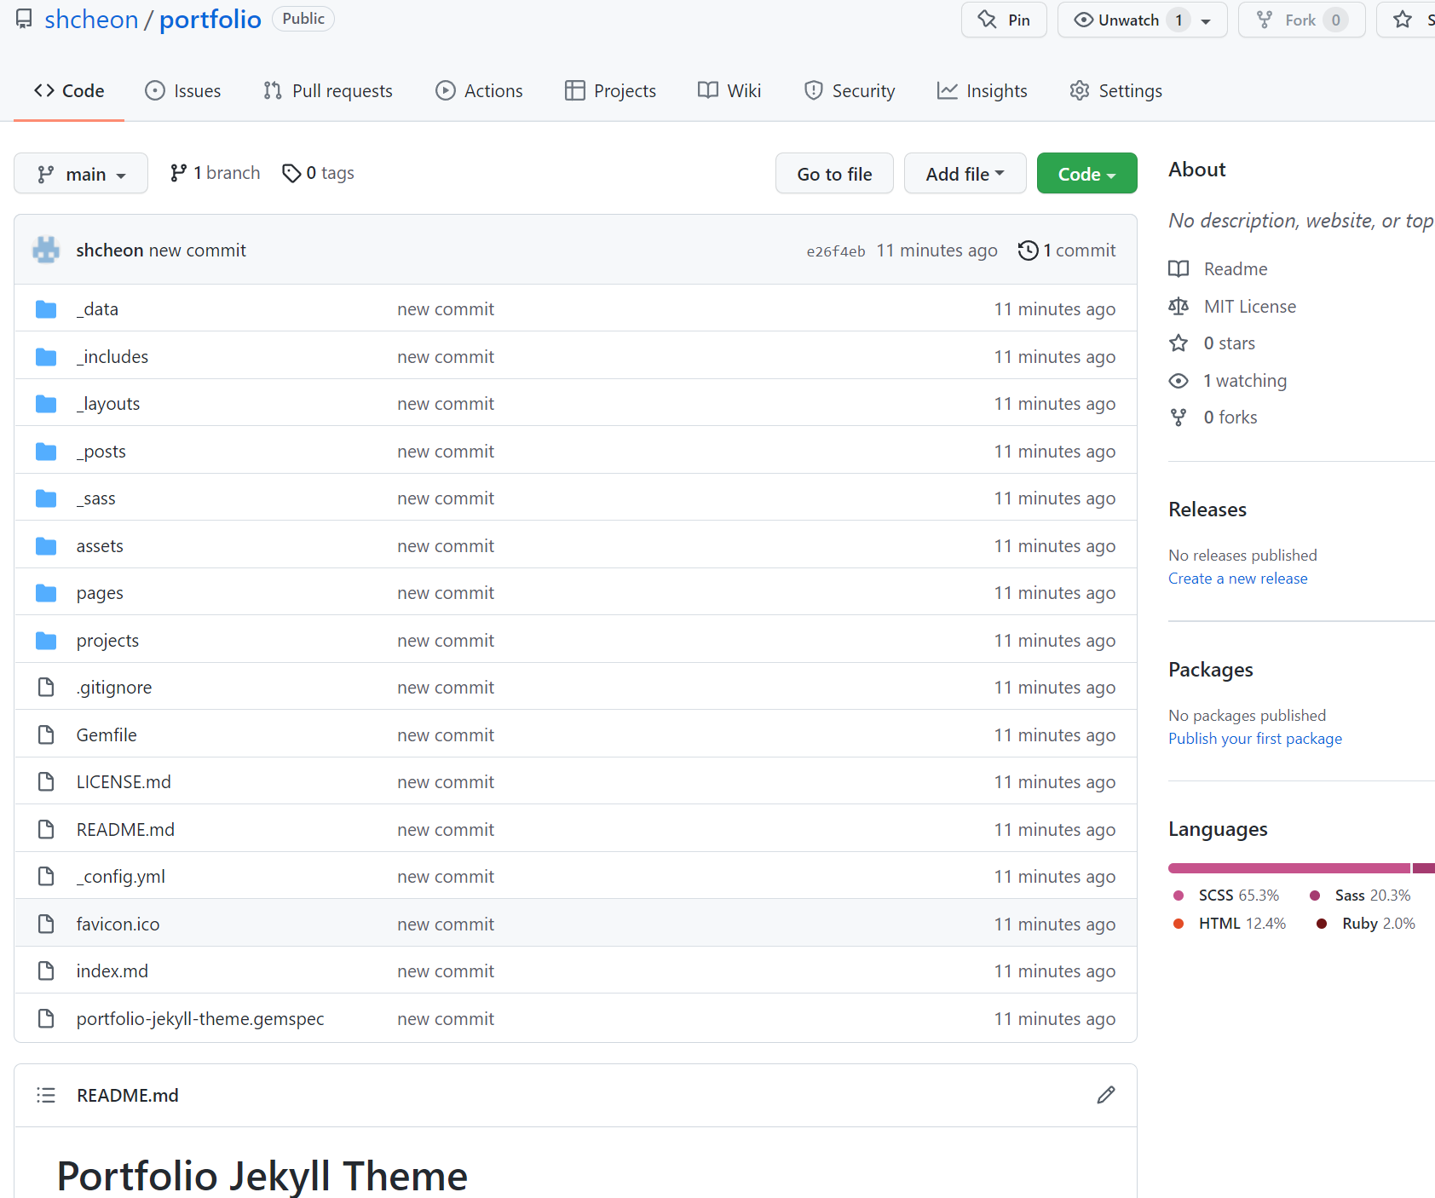1435x1198 pixels.
Task: Click the pages folder icon
Action: click(46, 593)
